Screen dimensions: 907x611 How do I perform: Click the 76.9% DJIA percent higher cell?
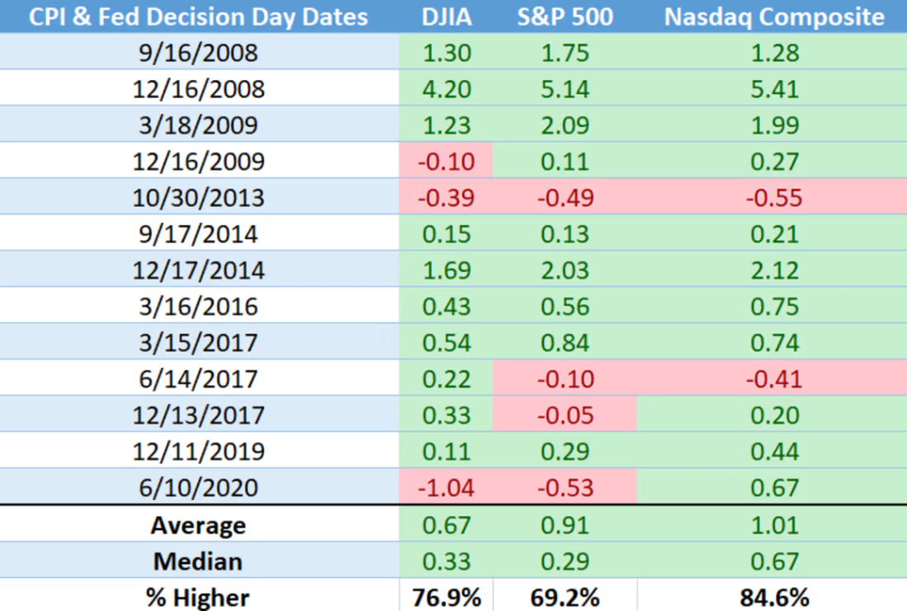coord(446,597)
